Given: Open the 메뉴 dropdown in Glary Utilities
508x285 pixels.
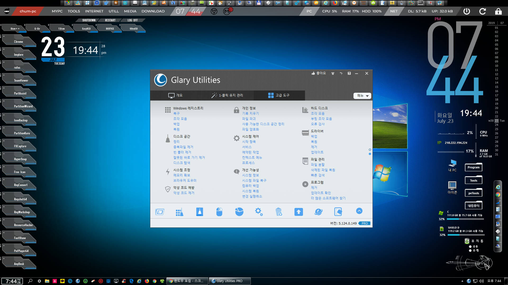Looking at the screenshot, I should tap(362, 96).
